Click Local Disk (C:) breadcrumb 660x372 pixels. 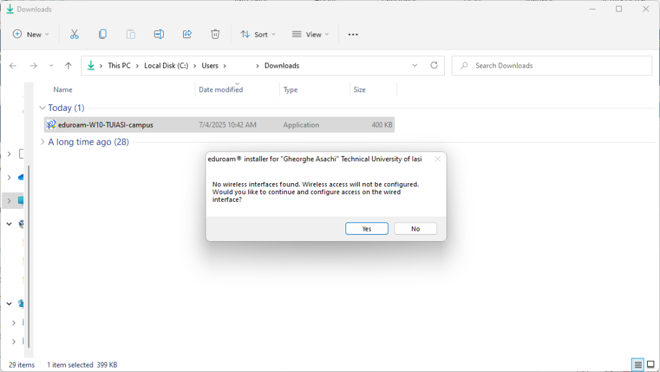(x=166, y=66)
